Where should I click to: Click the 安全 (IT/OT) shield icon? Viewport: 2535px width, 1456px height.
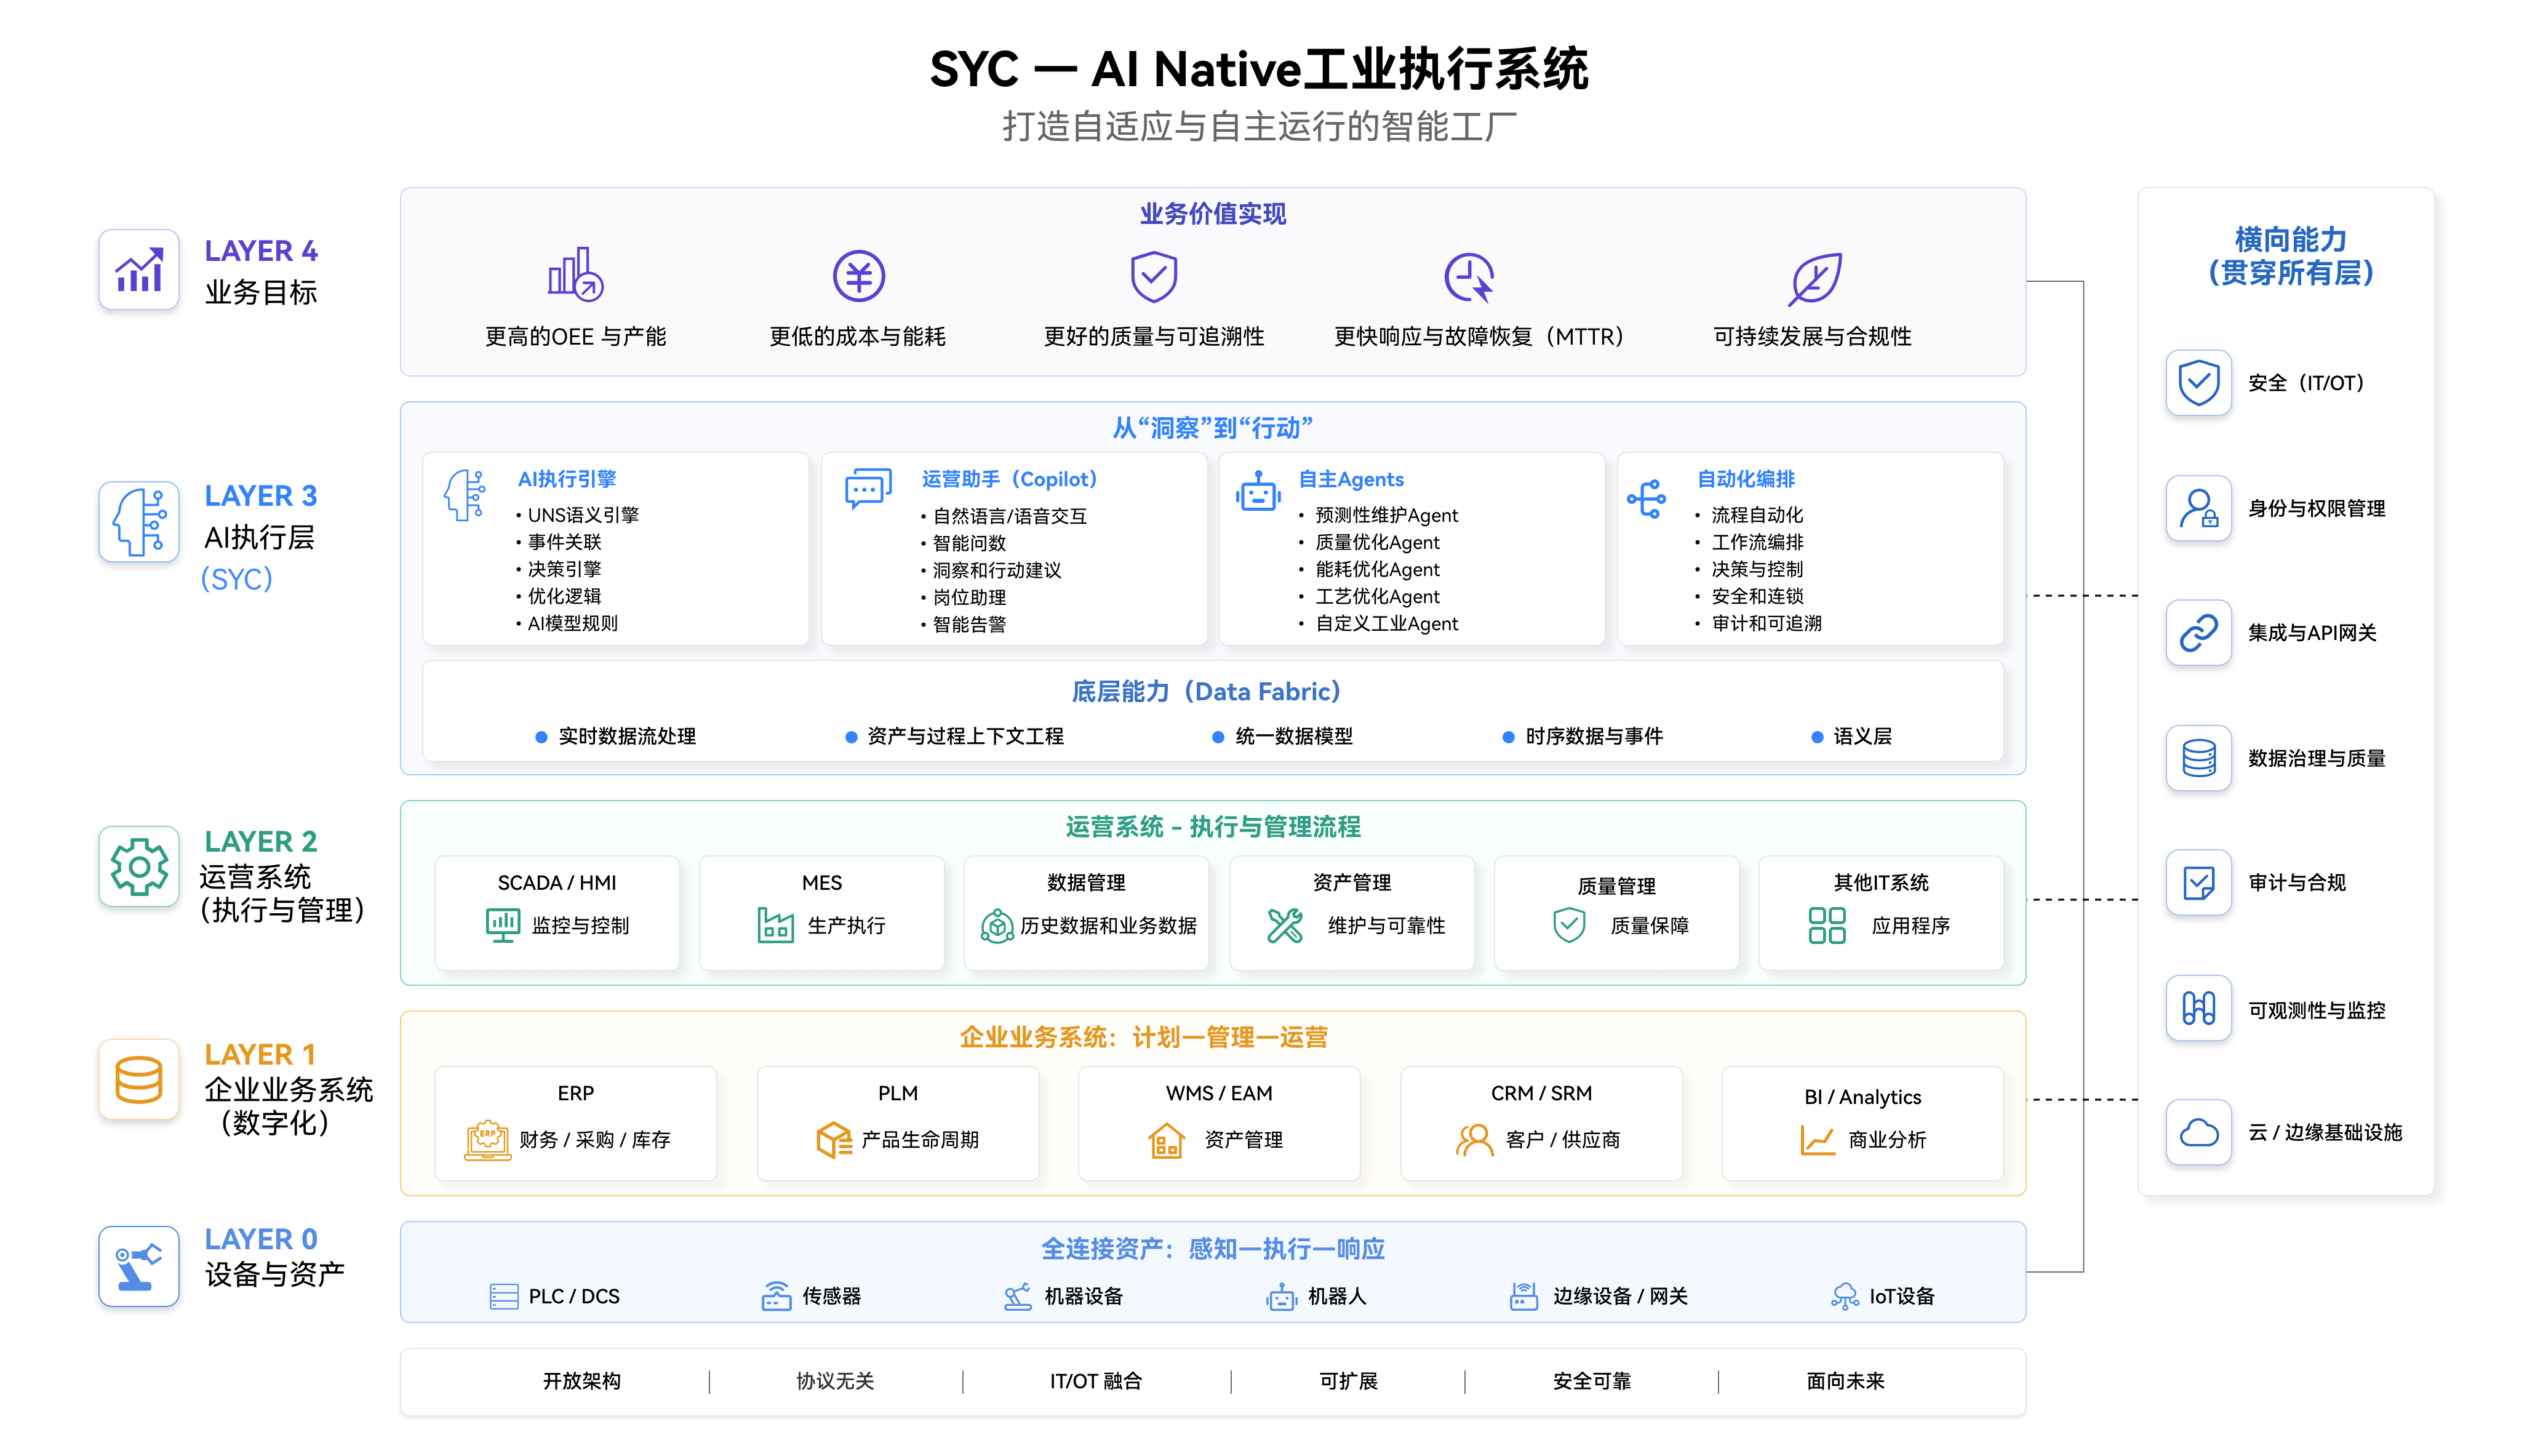2198,382
